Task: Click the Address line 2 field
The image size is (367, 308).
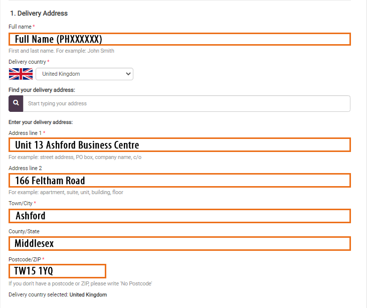Action: pos(180,181)
